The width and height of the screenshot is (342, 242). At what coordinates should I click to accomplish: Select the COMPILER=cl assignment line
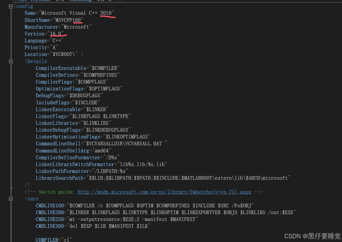pyautogui.click(x=53, y=239)
